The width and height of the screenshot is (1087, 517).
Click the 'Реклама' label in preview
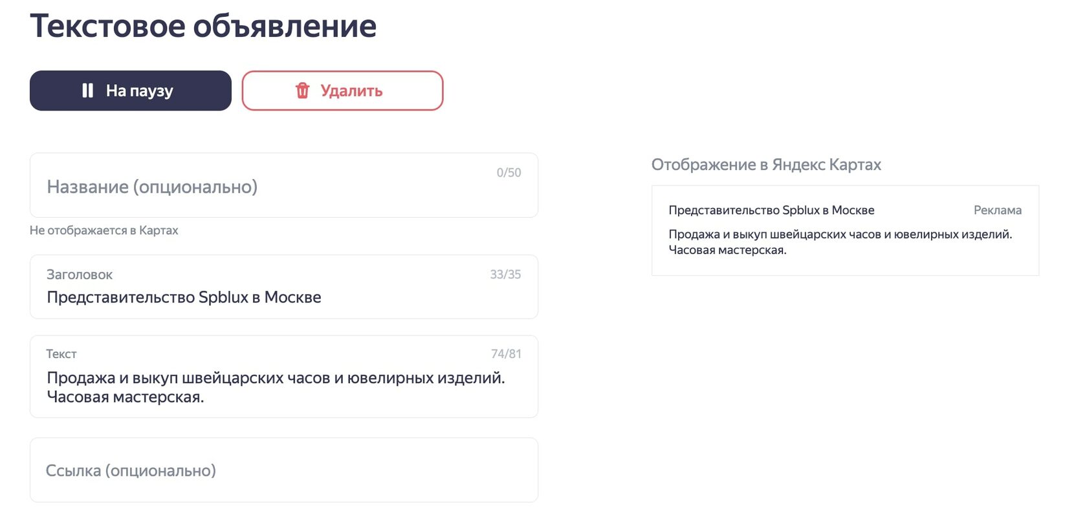pos(998,210)
